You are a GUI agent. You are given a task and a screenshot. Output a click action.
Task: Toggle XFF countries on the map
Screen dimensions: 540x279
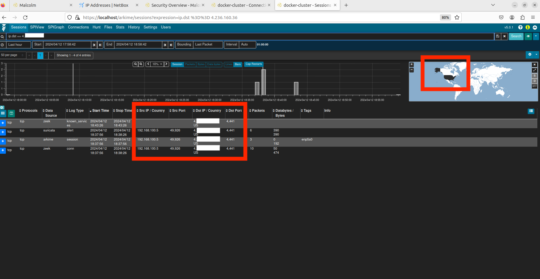534,86
